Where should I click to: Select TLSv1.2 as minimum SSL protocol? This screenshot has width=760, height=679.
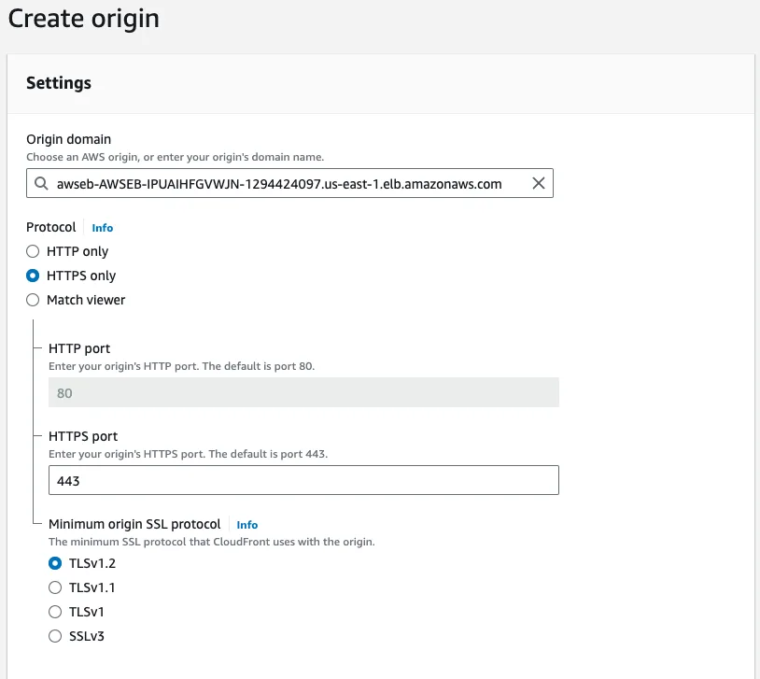pyautogui.click(x=55, y=563)
